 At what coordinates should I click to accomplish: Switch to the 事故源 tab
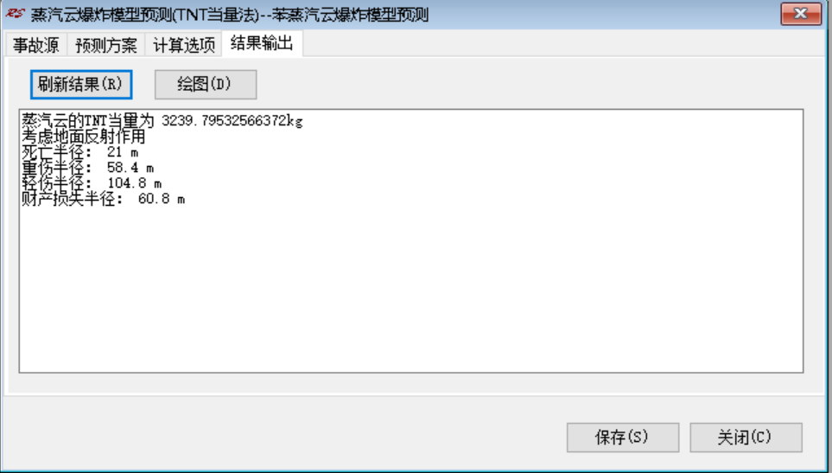pyautogui.click(x=36, y=45)
